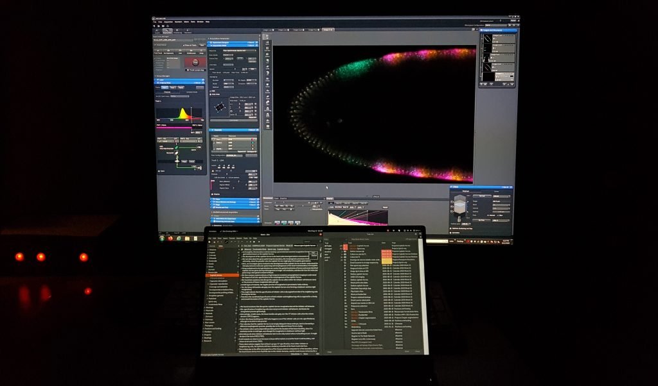Click the red channel color swatch for Track 1
This screenshot has width=658, height=386.
pos(253,139)
